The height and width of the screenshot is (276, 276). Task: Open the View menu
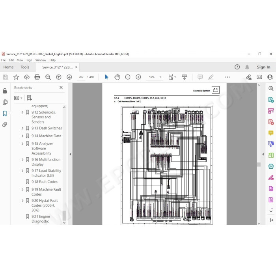click(20, 60)
